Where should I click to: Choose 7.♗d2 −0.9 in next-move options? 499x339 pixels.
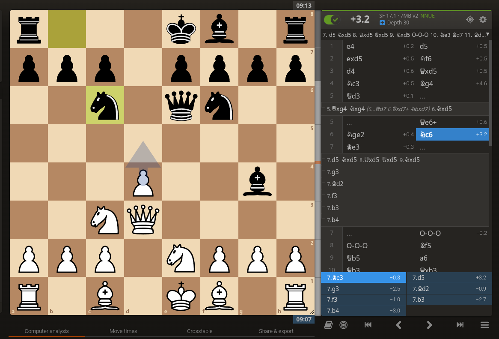click(449, 289)
